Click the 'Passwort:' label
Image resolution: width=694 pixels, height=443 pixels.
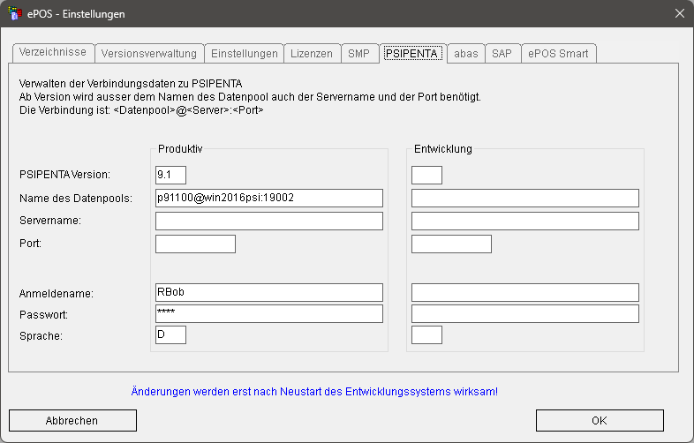point(43,315)
